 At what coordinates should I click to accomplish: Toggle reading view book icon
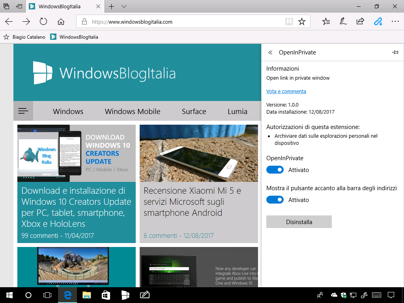click(289, 22)
